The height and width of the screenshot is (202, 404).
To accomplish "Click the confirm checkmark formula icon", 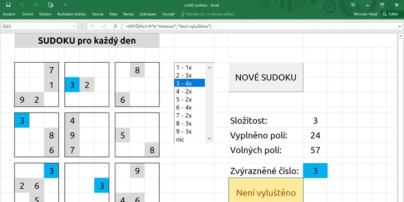I will click(104, 26).
